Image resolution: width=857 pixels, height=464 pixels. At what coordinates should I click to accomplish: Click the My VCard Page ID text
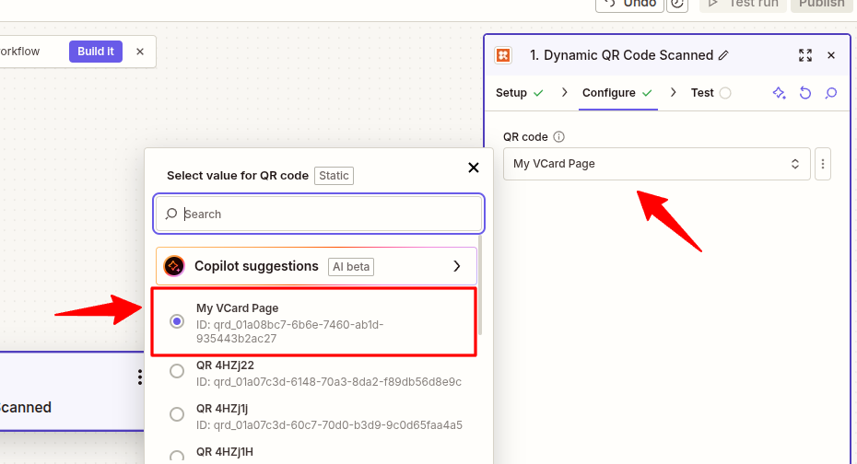289,331
